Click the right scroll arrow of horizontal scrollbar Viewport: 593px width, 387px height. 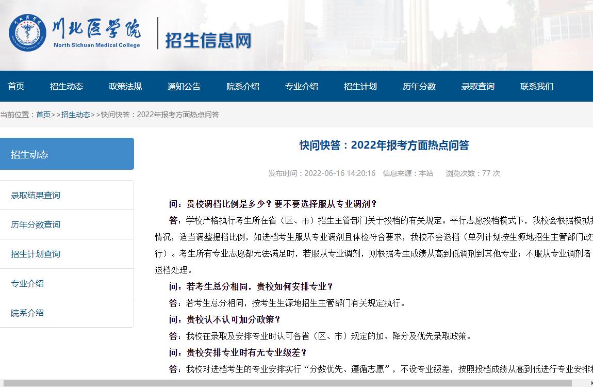(591, 383)
